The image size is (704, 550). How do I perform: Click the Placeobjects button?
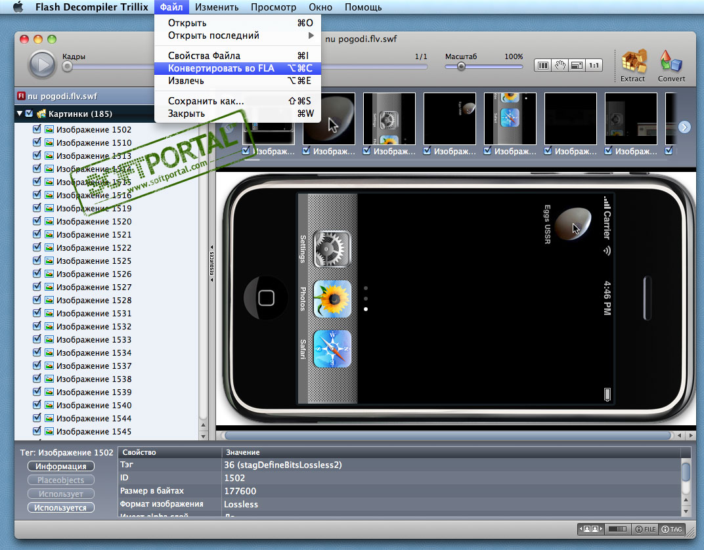coord(60,480)
